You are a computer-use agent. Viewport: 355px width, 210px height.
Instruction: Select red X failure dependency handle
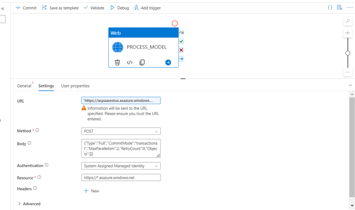tap(181, 50)
